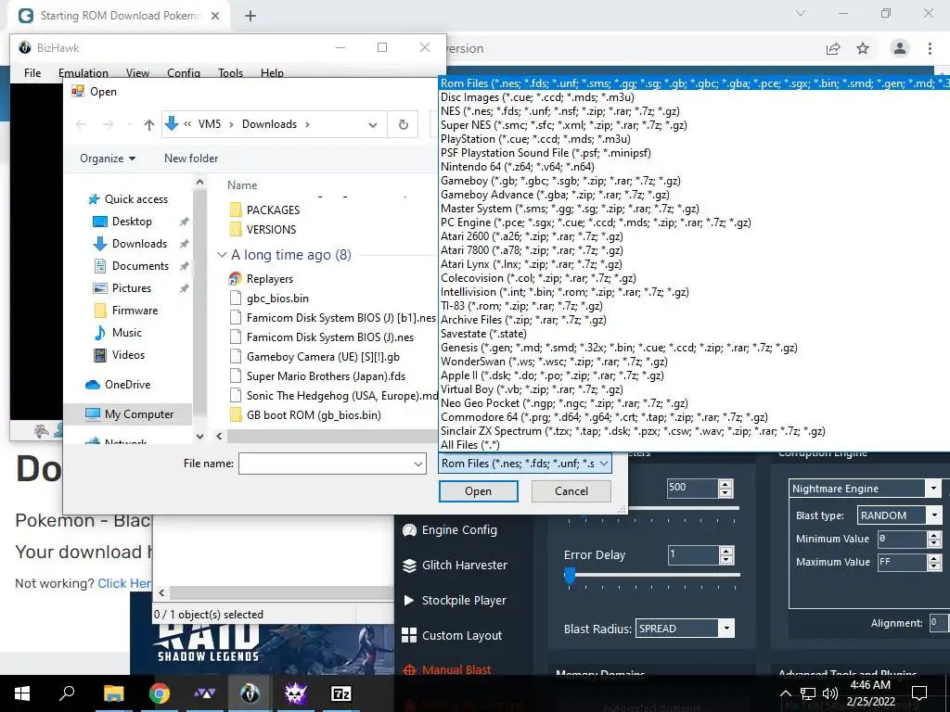The width and height of the screenshot is (950, 712).
Task: Select OneDrive in navigation pane
Action: [126, 385]
